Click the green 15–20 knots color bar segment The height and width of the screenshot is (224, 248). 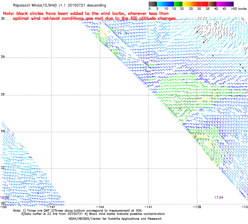click(178, 4)
